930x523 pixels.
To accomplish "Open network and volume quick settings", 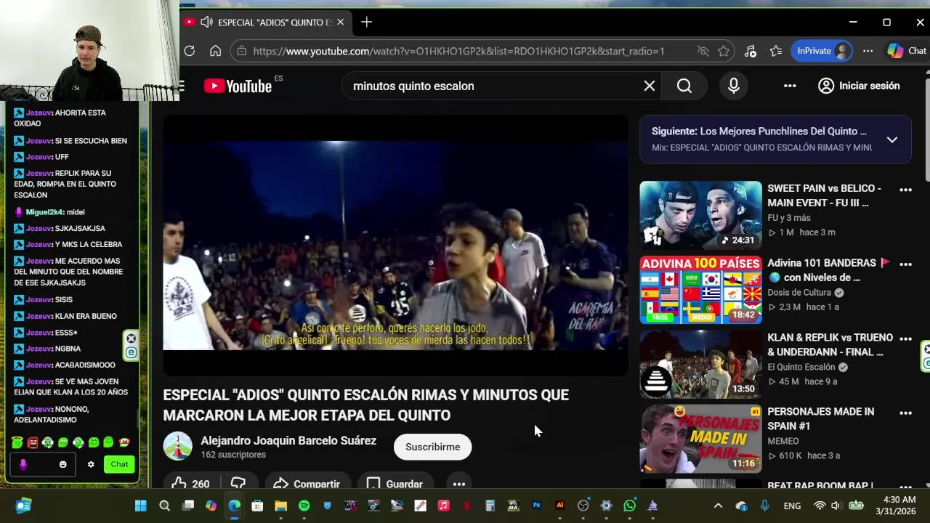I will click(x=838, y=506).
